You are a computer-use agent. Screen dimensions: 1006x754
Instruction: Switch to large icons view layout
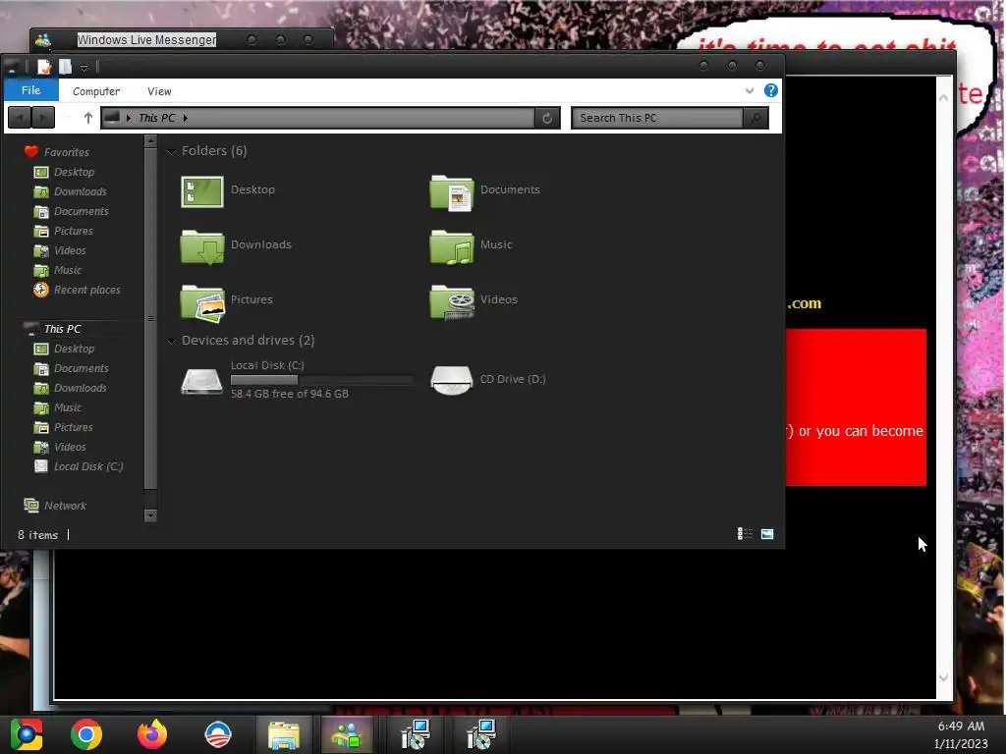tap(767, 534)
